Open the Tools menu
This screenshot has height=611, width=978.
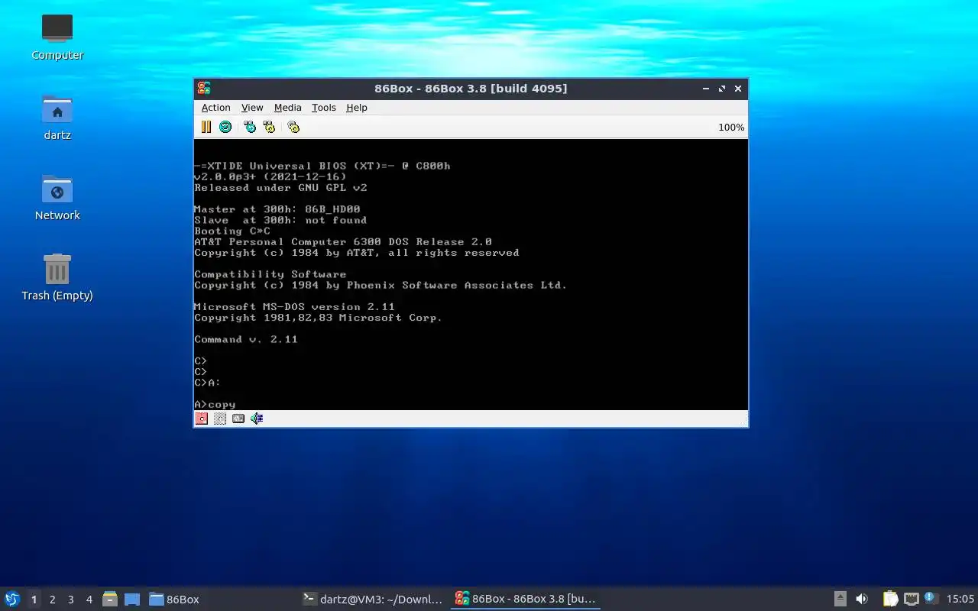point(324,108)
